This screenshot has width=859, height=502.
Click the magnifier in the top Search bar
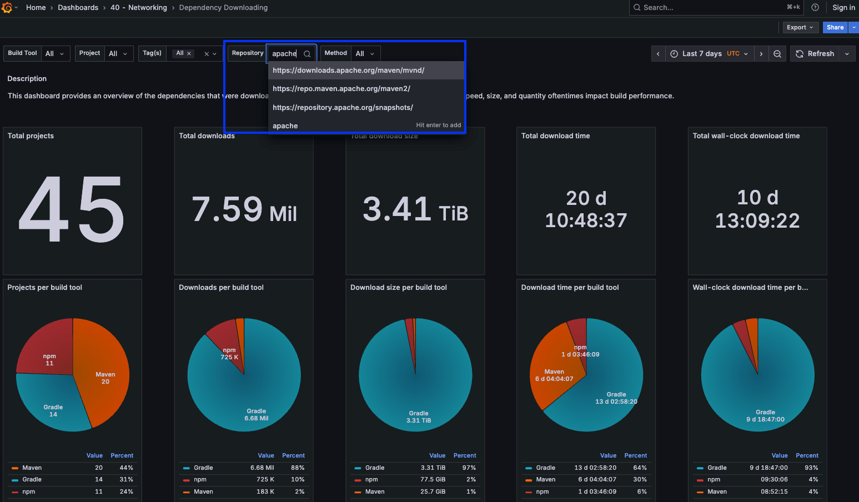pyautogui.click(x=639, y=7)
